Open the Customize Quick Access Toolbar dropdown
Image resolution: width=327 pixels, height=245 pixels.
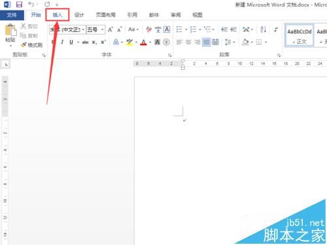coord(57,5)
